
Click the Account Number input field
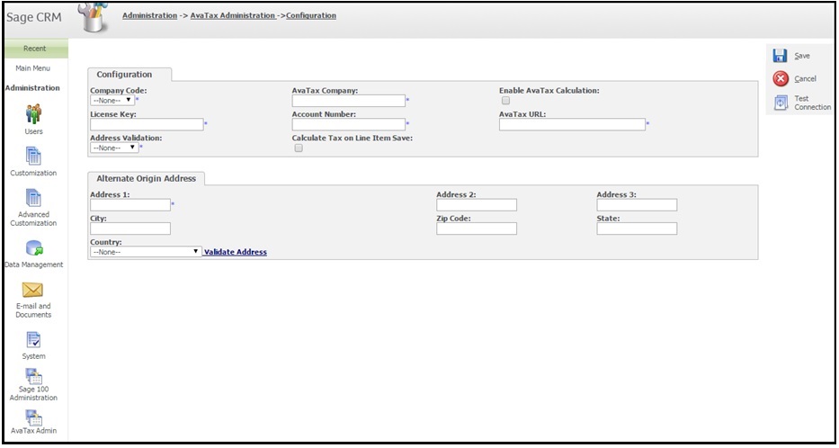[x=349, y=124]
